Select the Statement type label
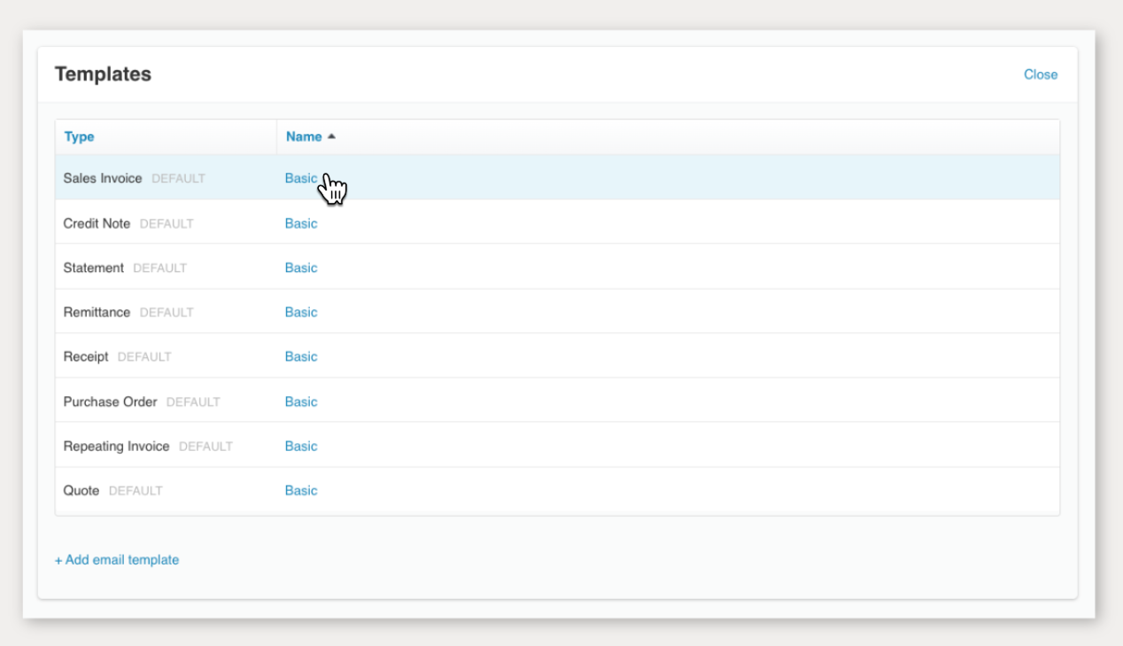This screenshot has width=1123, height=646. coord(93,268)
